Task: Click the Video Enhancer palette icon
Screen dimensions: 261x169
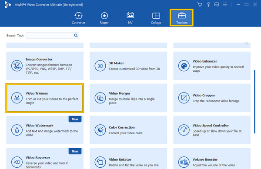Action: pos(184,66)
